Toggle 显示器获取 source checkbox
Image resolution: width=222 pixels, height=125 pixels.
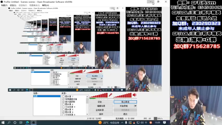(x=63, y=102)
